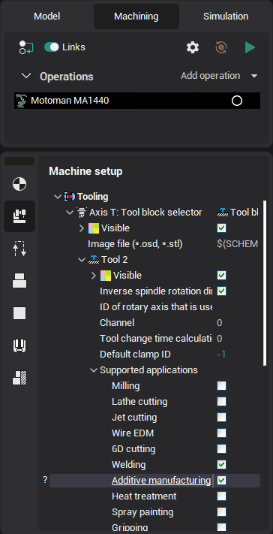Image resolution: width=273 pixels, height=534 pixels.
Task: Enable the Lathe cutting checkbox
Action: pyautogui.click(x=222, y=402)
